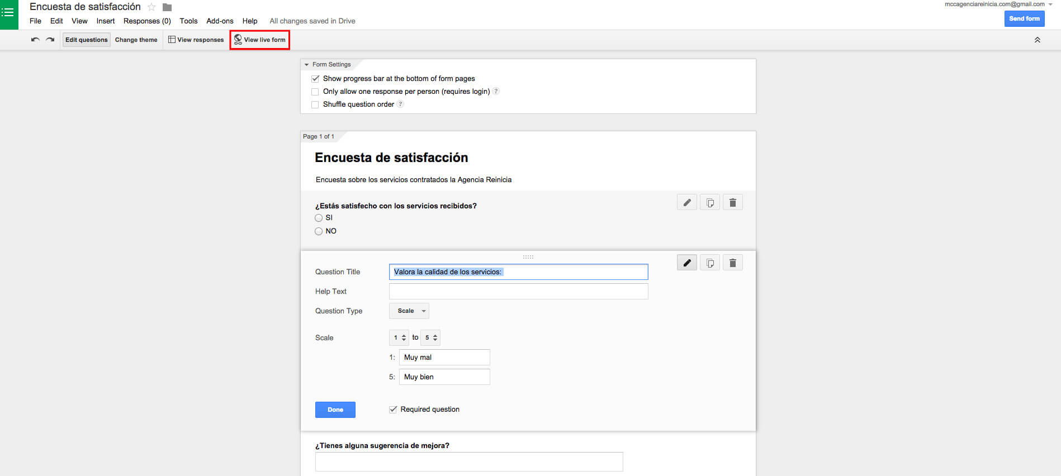Edit the first question with pencil icon

click(x=686, y=202)
